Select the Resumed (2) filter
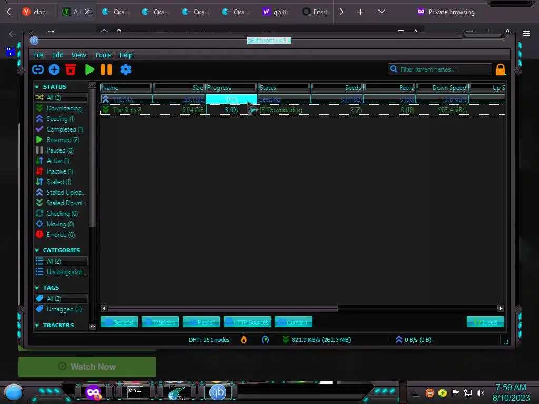 click(x=61, y=140)
